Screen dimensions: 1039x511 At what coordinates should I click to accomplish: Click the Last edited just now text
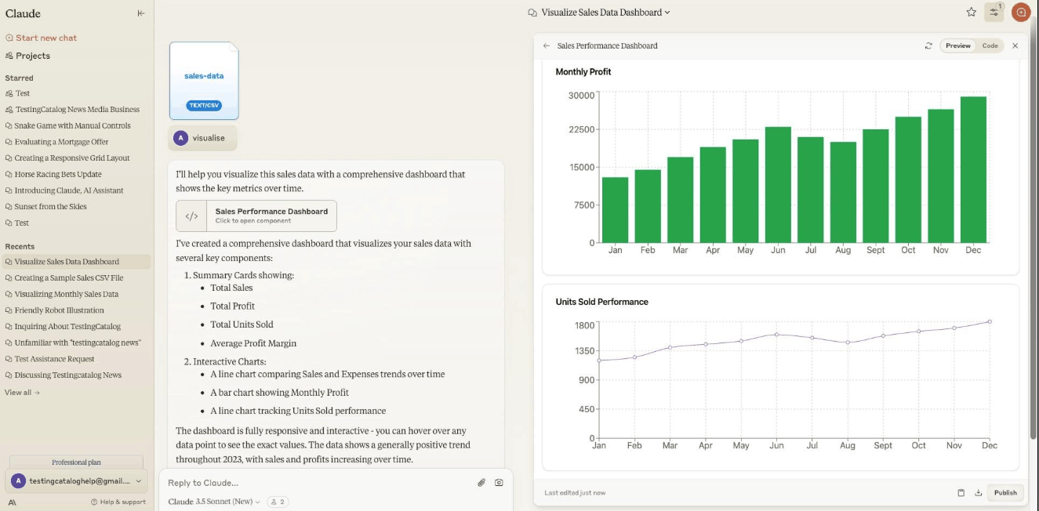point(575,493)
